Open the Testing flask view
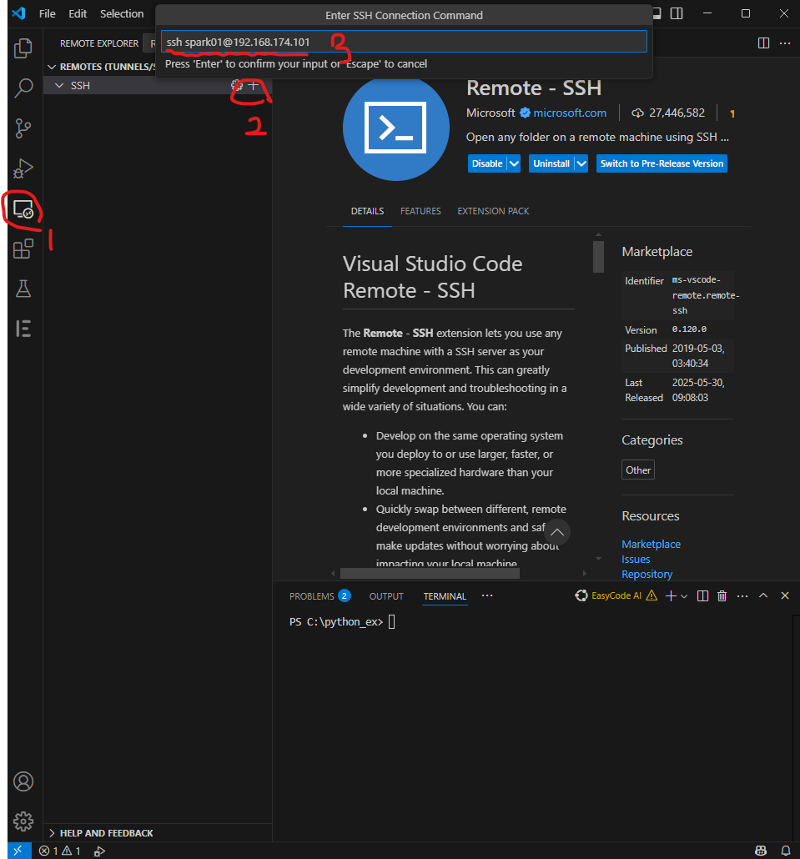This screenshot has height=859, width=800. [x=23, y=289]
